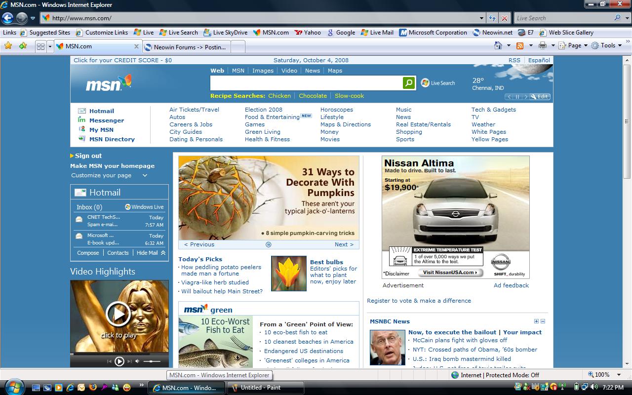Open the Election 2008 link

point(264,110)
